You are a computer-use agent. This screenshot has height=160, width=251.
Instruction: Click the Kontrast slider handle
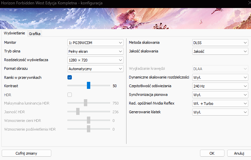pyautogui.click(x=89, y=86)
